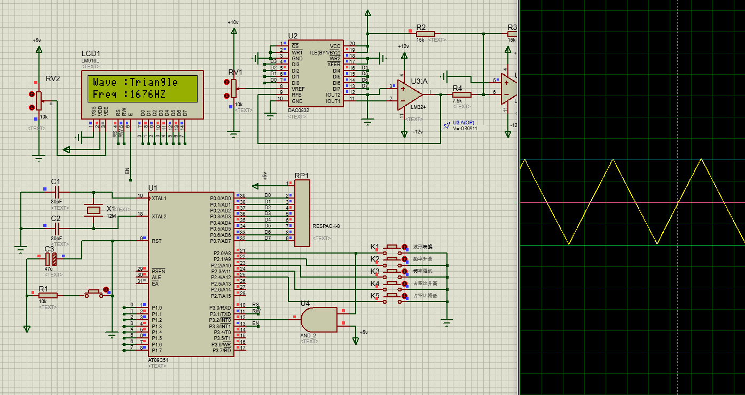Select the U4 AND_2 gate

tap(318, 319)
